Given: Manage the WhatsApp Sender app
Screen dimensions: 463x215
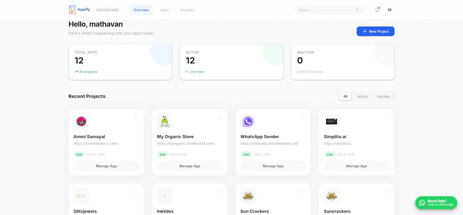Looking at the screenshot, I should (x=273, y=166).
